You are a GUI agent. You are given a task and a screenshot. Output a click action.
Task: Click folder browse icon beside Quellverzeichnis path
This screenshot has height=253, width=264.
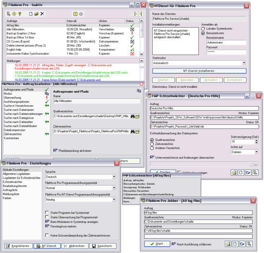[137, 116]
